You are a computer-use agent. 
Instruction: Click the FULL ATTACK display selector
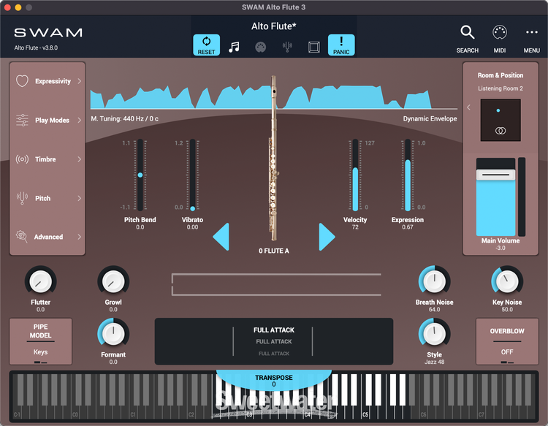pos(274,341)
